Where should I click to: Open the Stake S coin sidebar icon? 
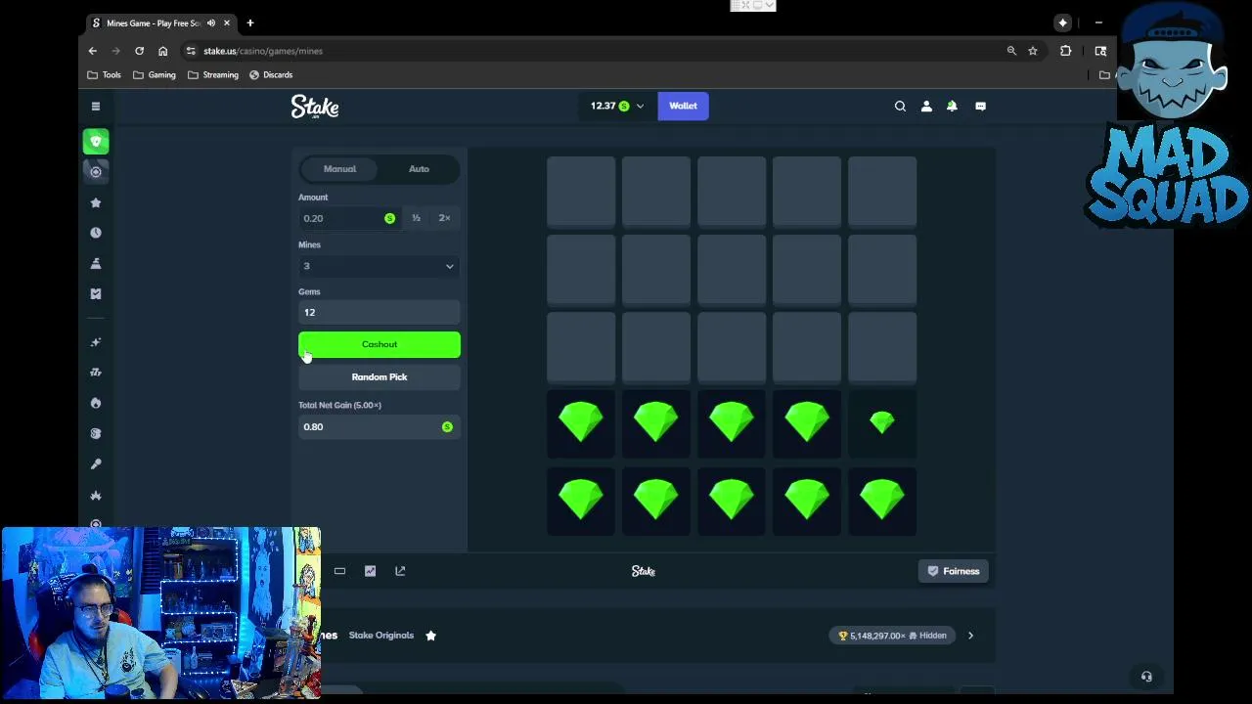click(96, 433)
